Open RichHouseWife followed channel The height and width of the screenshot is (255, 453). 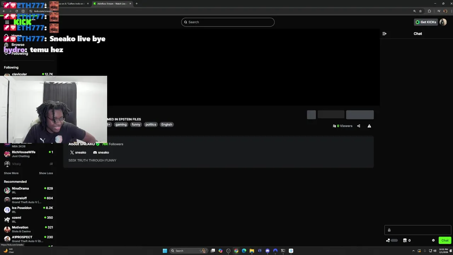tap(28, 154)
